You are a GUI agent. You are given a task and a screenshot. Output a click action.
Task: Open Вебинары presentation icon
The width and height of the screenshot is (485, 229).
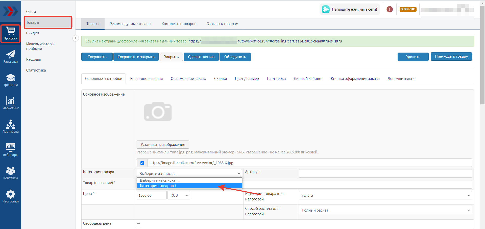point(10,150)
